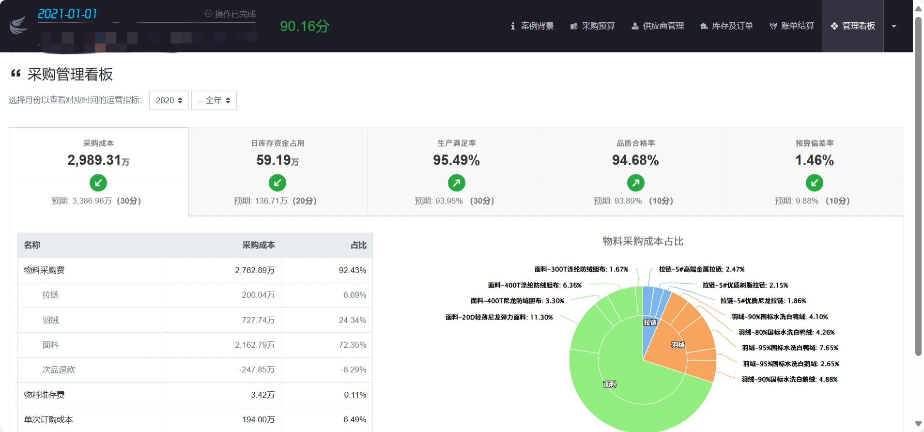Select the 单次订购成本 row
Viewport: 924px width, 432px height.
[195, 419]
